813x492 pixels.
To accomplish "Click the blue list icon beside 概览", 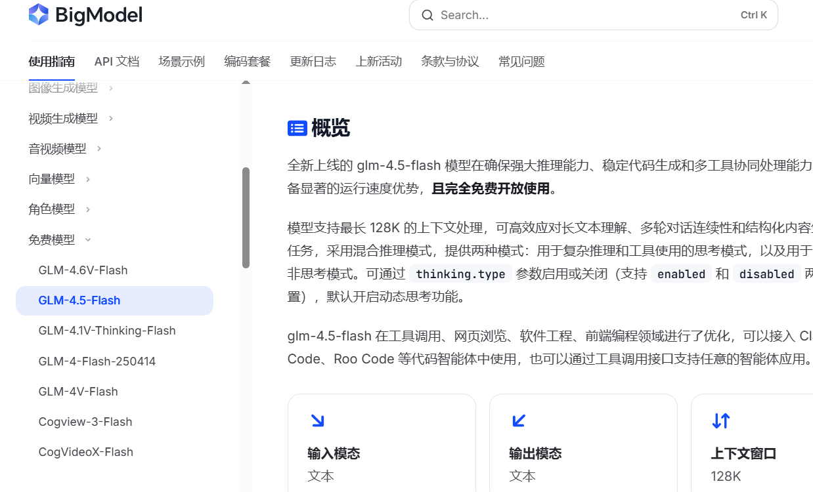I will (x=297, y=129).
